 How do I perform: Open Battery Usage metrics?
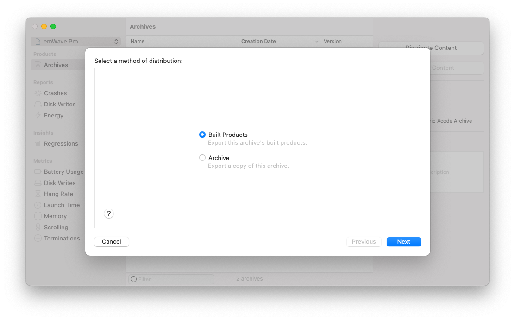(x=64, y=172)
